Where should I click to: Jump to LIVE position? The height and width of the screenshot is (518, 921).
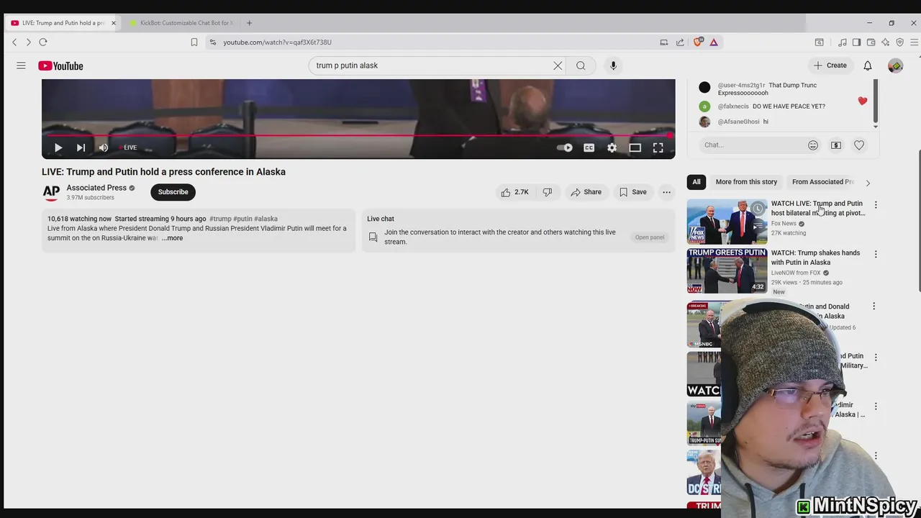[129, 147]
